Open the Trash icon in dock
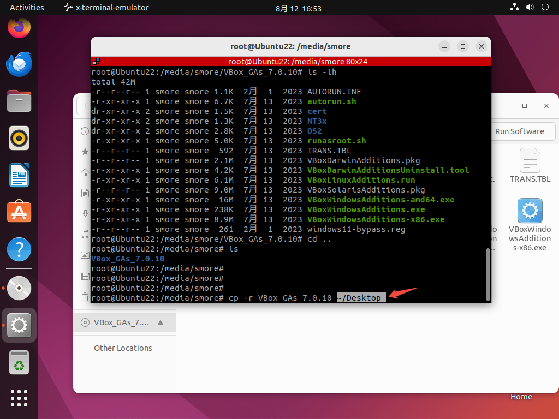The width and height of the screenshot is (559, 419). tap(19, 362)
